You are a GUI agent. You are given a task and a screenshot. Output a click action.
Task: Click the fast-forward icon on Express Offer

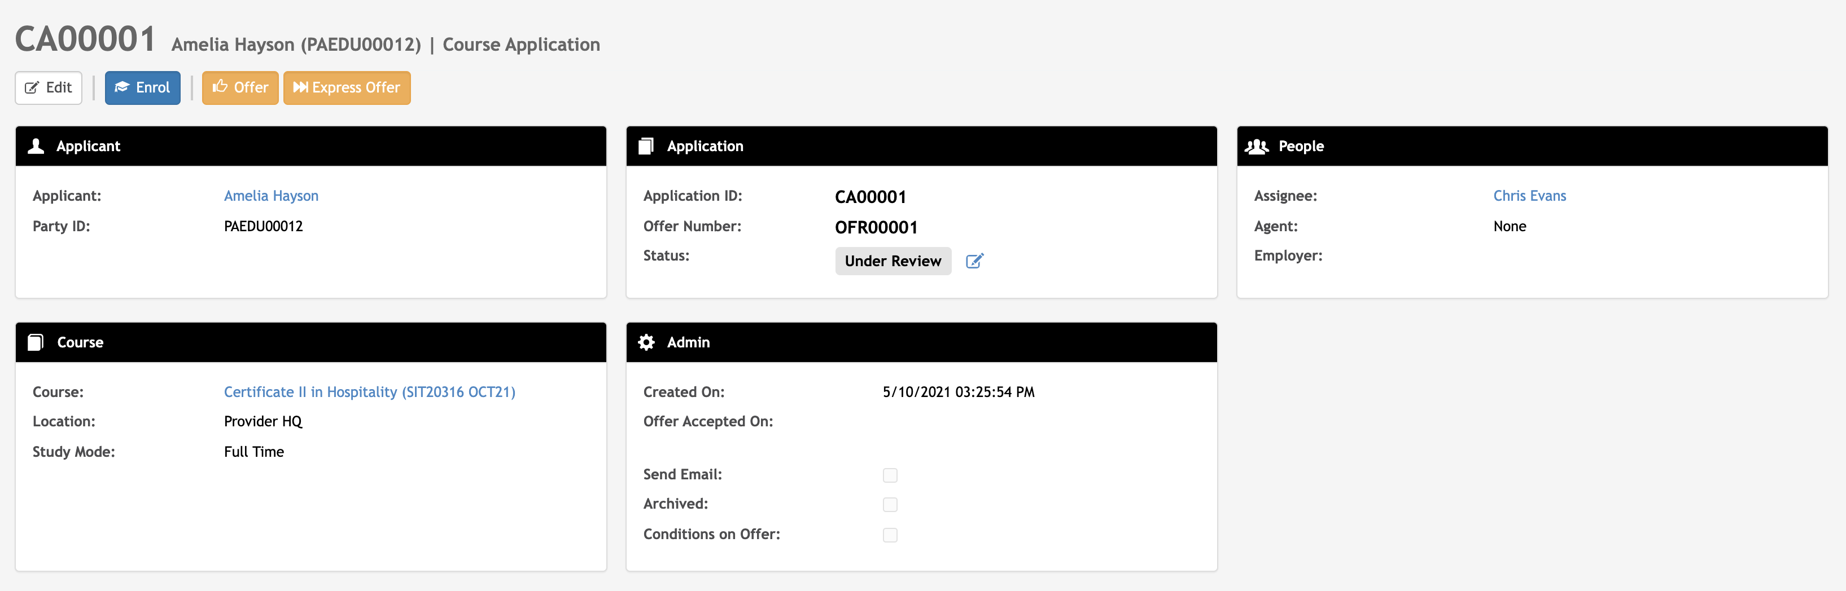pos(300,87)
